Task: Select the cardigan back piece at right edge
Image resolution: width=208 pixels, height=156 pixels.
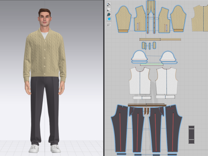Action: click(x=200, y=18)
